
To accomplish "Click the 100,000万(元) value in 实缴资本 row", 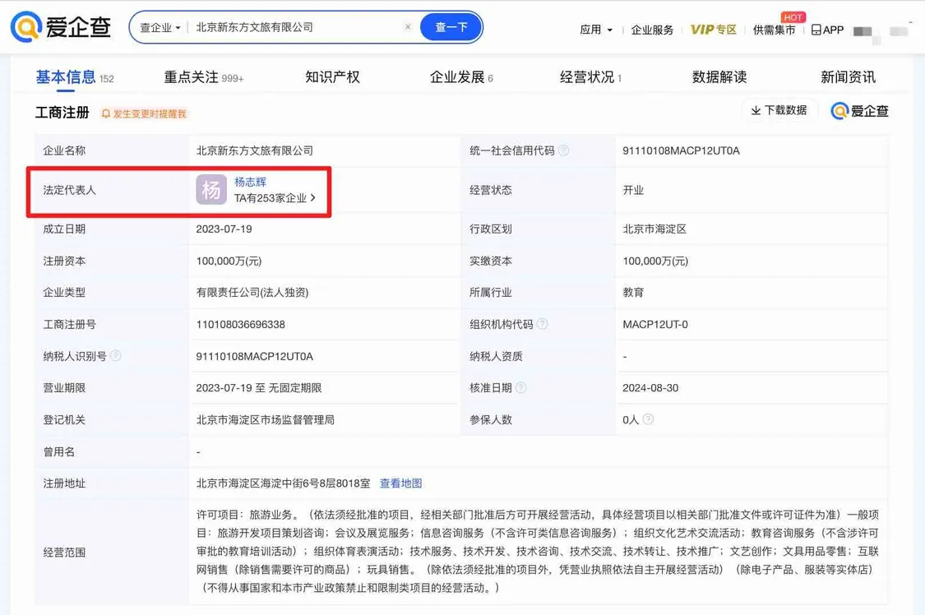I will [x=655, y=261].
